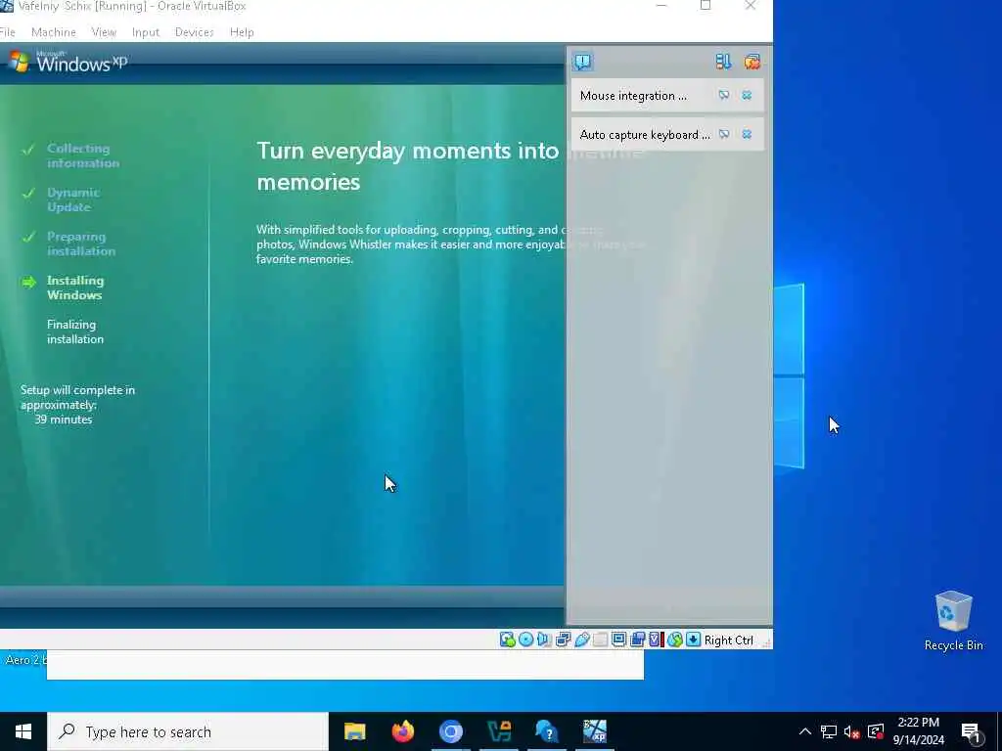
Task: Click the network tray icon
Action: pyautogui.click(x=829, y=731)
